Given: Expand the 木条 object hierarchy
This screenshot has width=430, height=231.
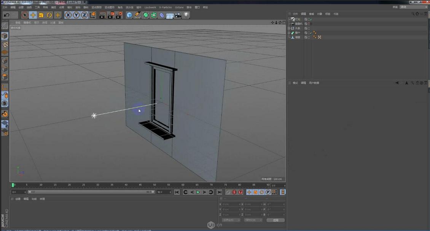Looking at the screenshot, I should 289,28.
